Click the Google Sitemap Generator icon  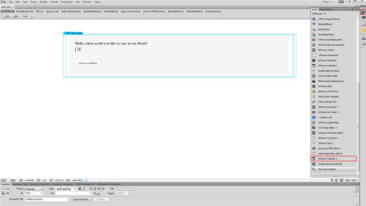(x=313, y=164)
